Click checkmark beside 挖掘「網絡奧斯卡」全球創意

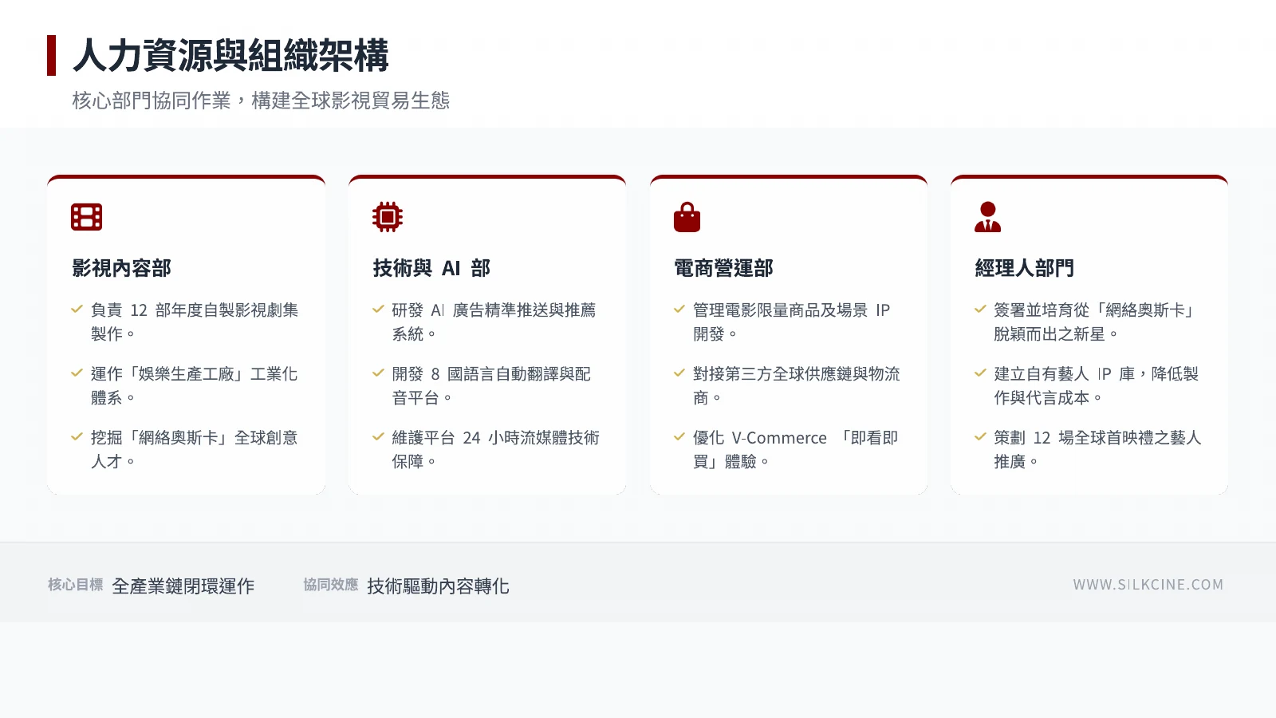tap(77, 436)
